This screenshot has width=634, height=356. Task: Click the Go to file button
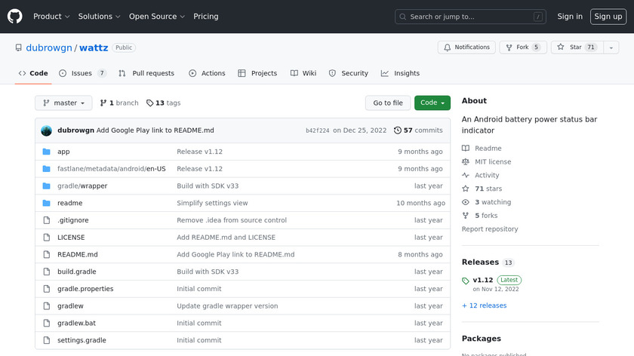(388, 103)
